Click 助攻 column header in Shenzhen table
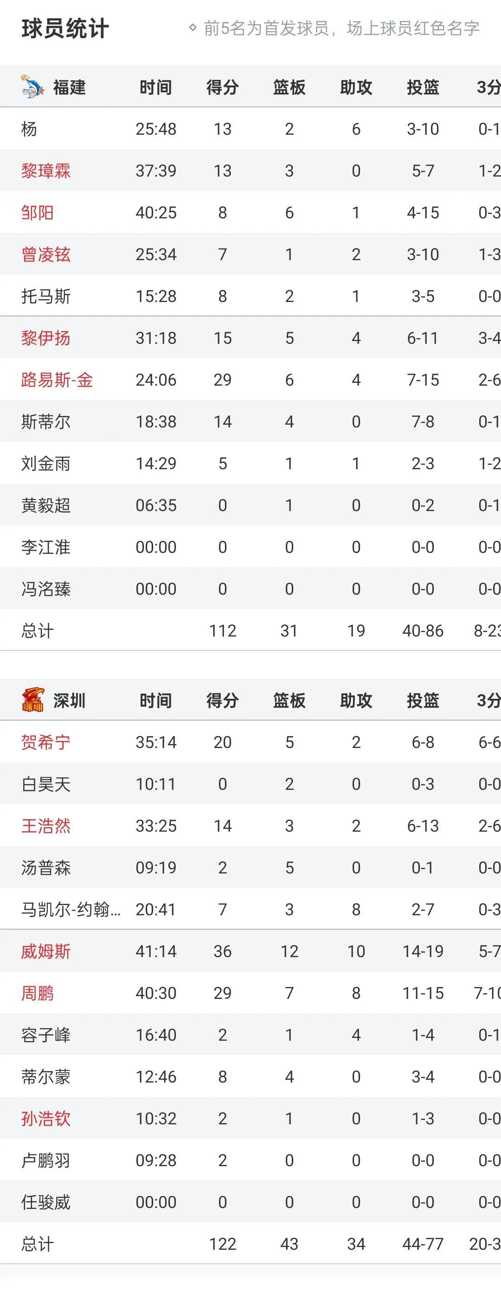The width and height of the screenshot is (501, 1293). (x=356, y=701)
